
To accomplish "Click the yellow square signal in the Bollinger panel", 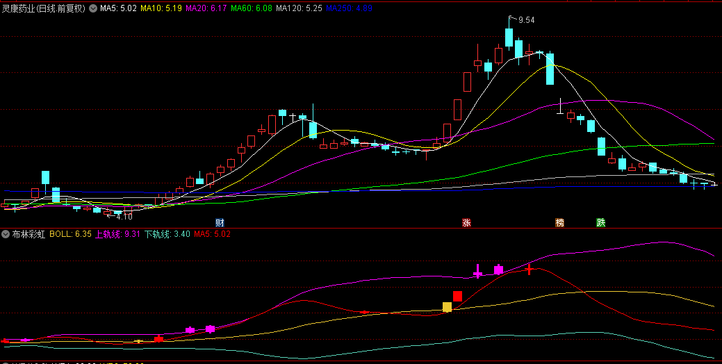I will pyautogui.click(x=447, y=307).
